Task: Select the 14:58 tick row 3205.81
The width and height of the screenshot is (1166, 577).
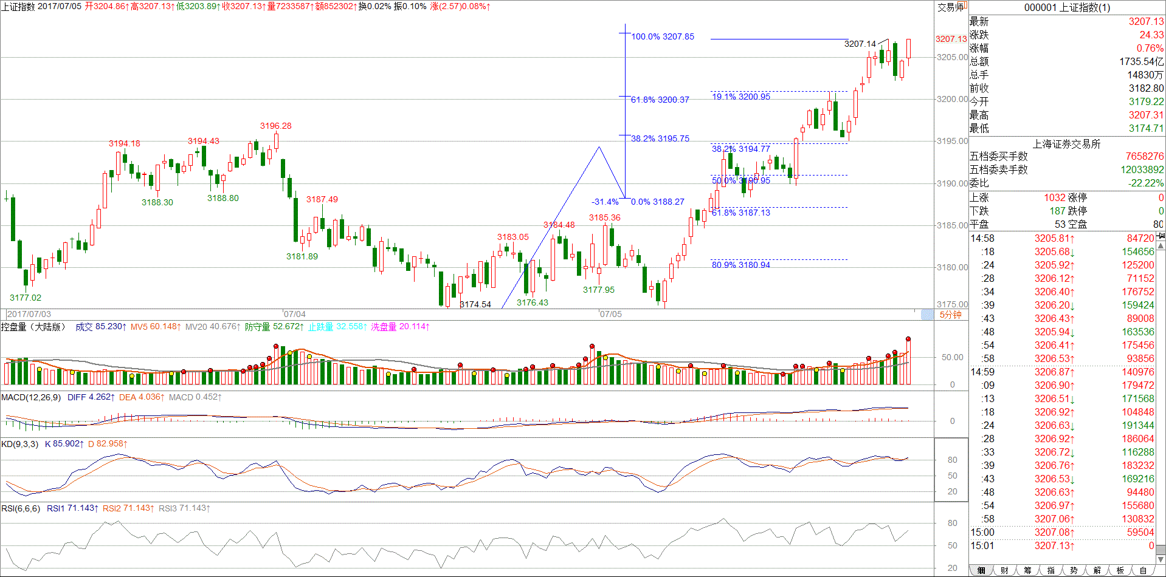Action: (x=1063, y=238)
